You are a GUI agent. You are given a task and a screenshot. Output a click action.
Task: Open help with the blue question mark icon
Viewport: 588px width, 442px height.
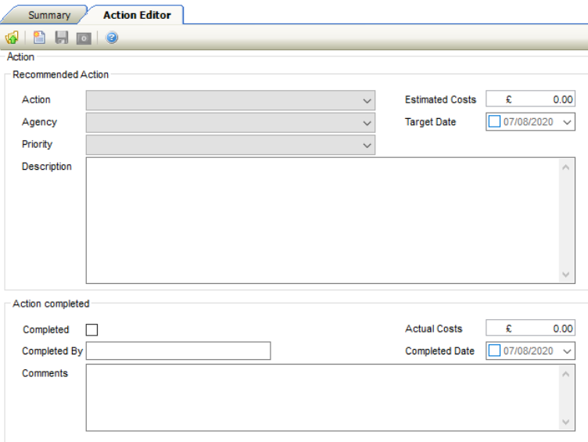(112, 38)
